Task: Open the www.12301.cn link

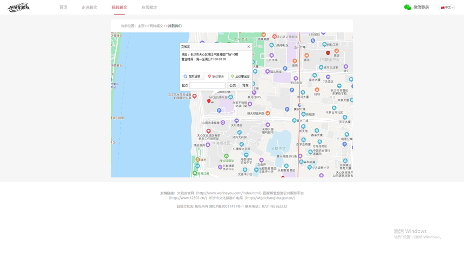Action: click(188, 198)
